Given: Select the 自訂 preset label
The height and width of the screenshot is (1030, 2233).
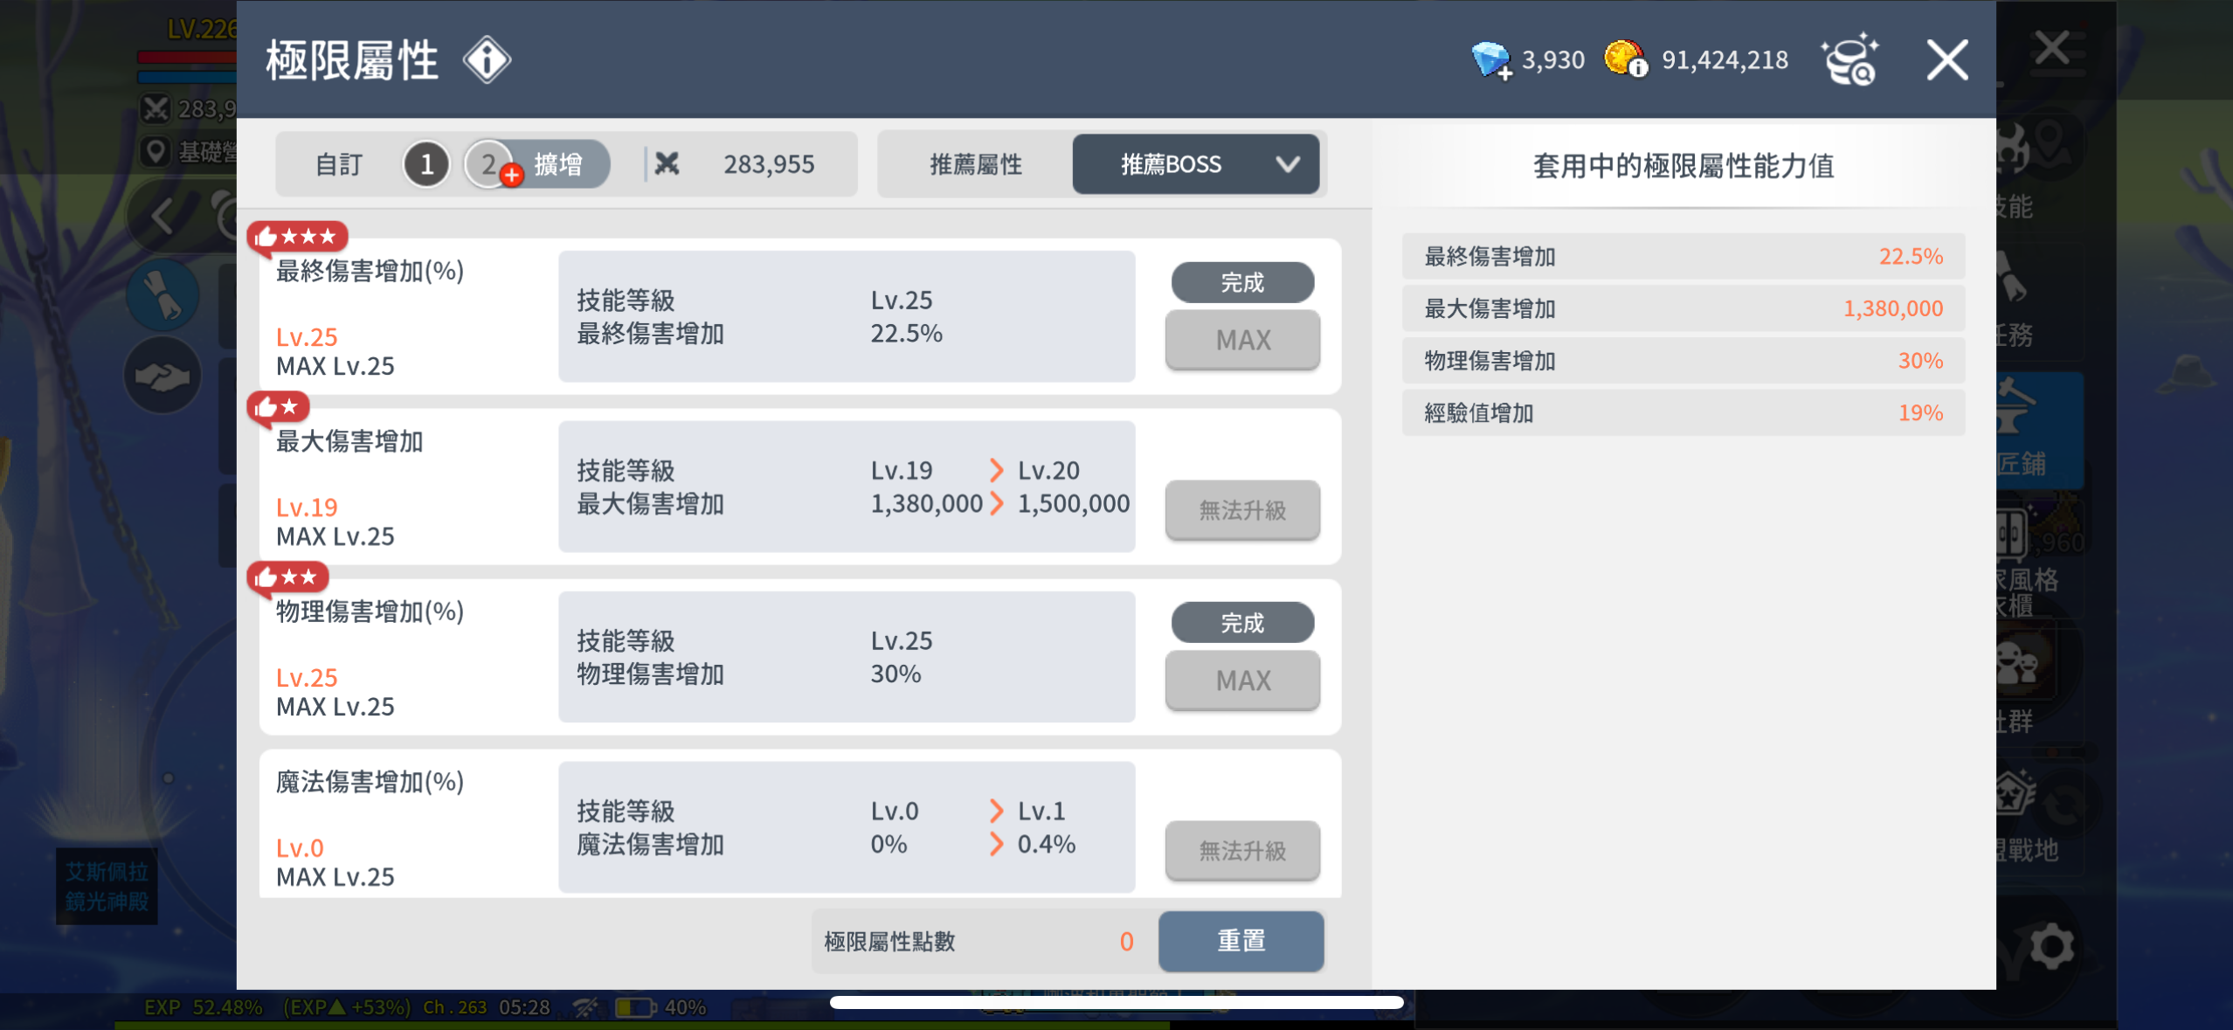Looking at the screenshot, I should 338,163.
